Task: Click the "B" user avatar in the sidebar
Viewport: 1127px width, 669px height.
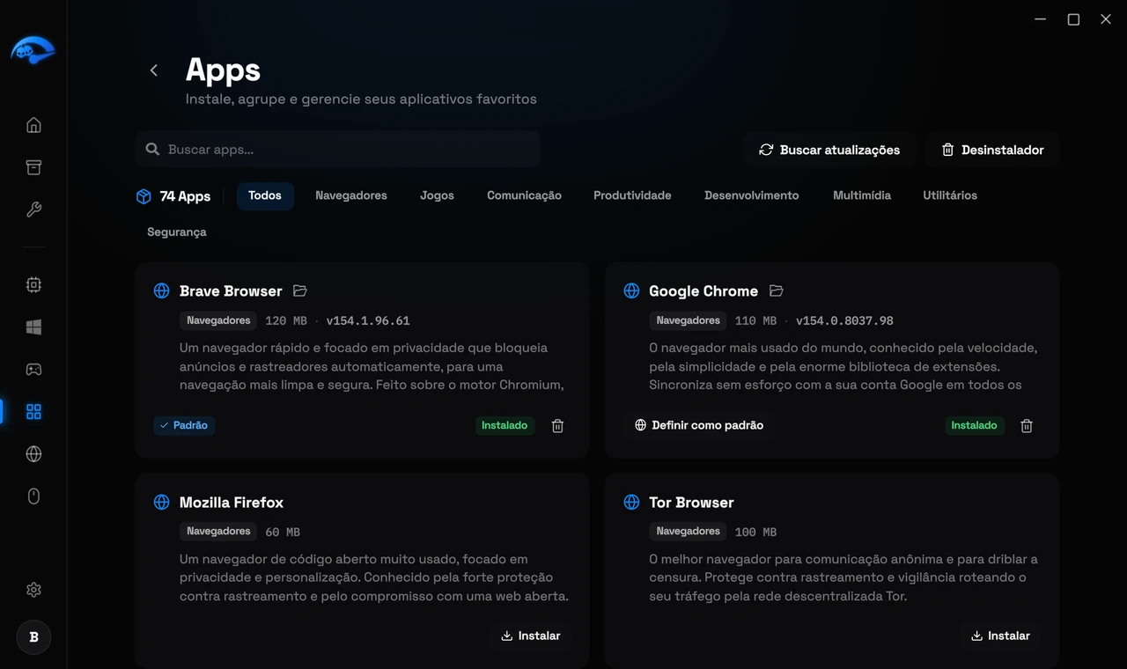Action: coord(33,637)
